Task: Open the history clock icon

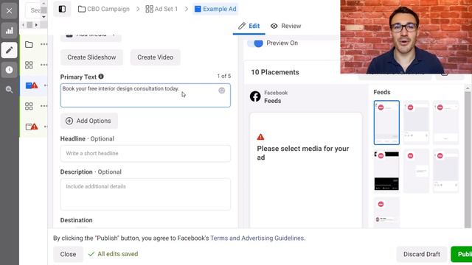Action: pyautogui.click(x=9, y=70)
